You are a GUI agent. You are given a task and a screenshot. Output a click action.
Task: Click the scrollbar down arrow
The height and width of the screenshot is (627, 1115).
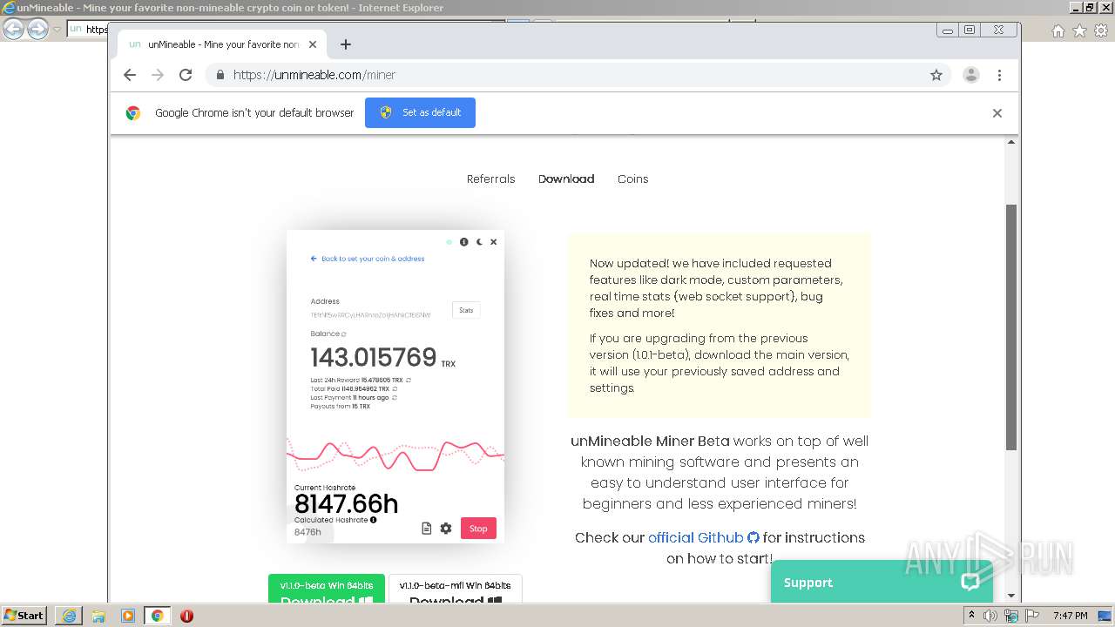pyautogui.click(x=1011, y=597)
